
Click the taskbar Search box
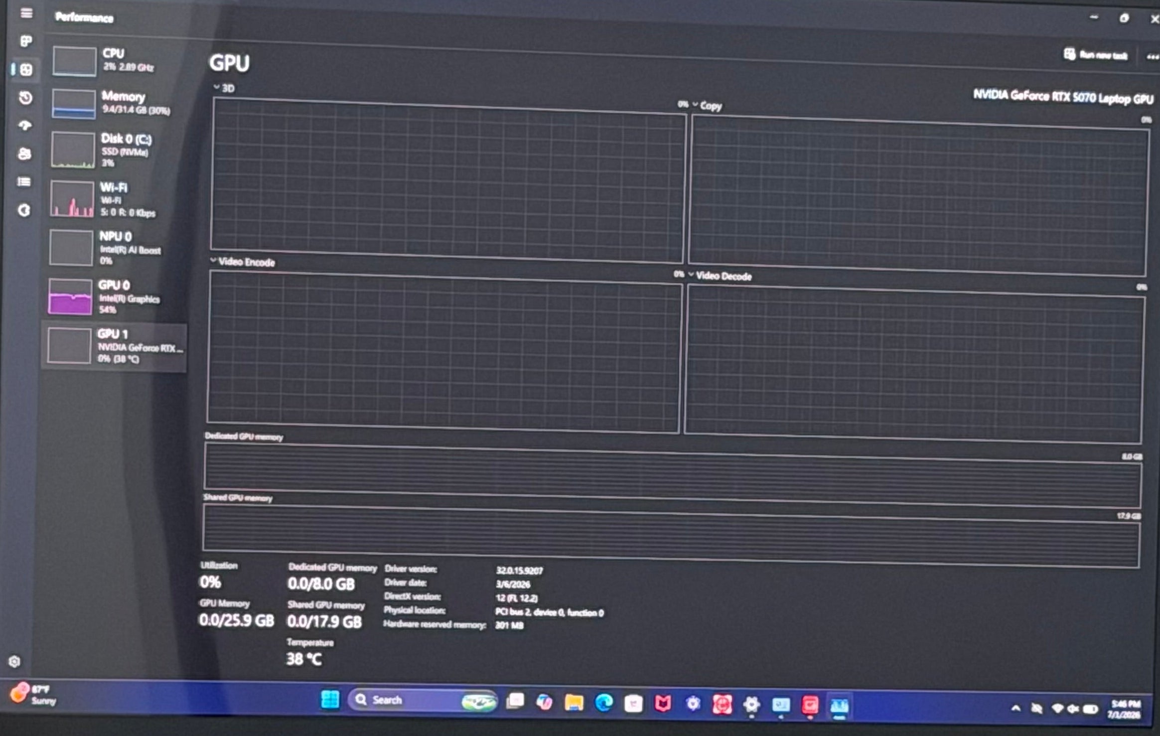coord(423,701)
